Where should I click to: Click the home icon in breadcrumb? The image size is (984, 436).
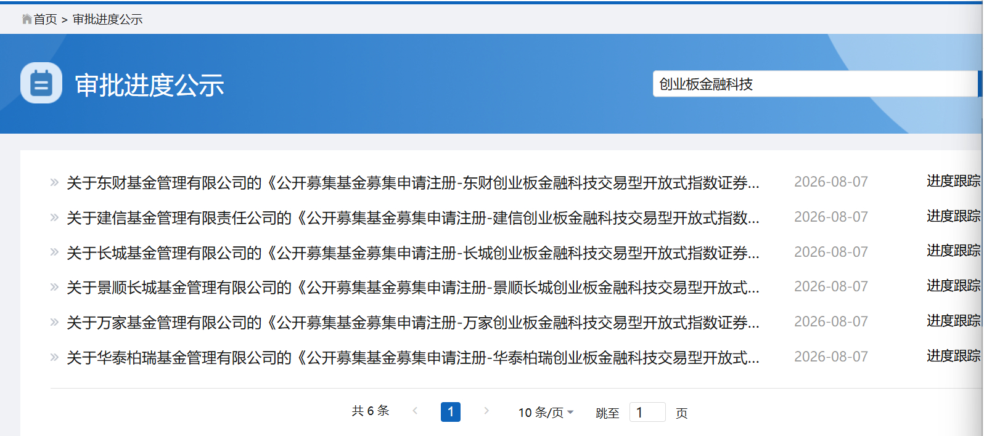[x=27, y=19]
